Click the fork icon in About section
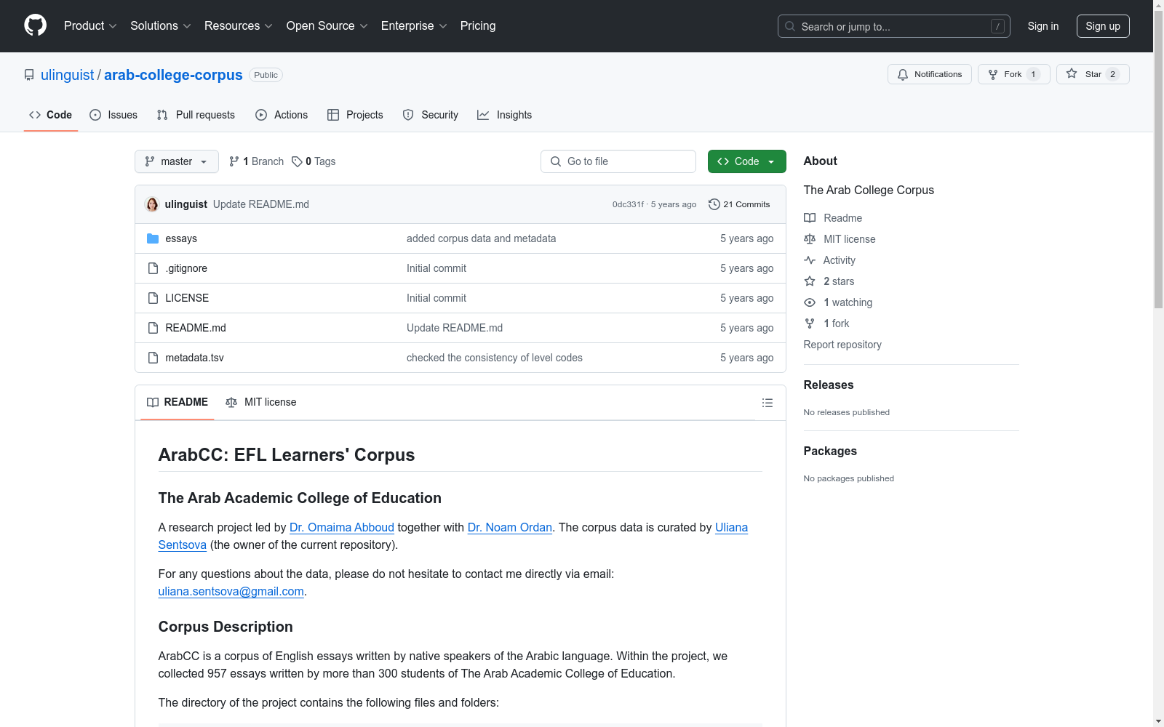Screen dimensions: 1164x727 point(810,324)
